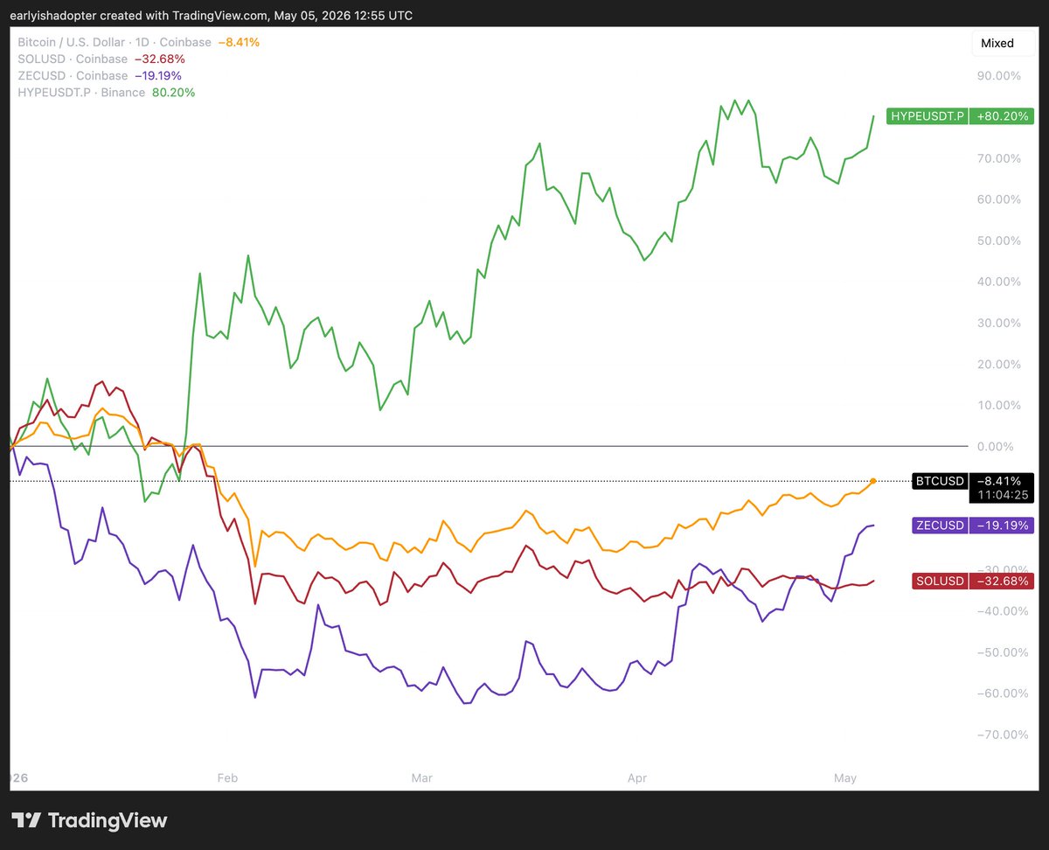The height and width of the screenshot is (850, 1049).
Task: Click the TradingView logo
Action: (x=89, y=820)
